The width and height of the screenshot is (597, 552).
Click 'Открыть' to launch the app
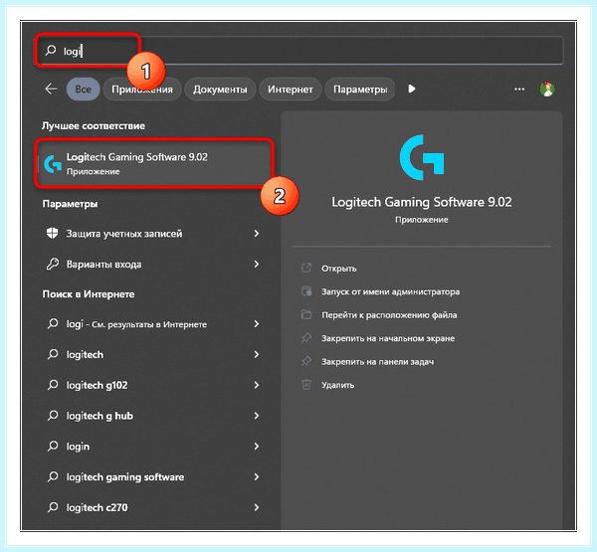tap(339, 269)
